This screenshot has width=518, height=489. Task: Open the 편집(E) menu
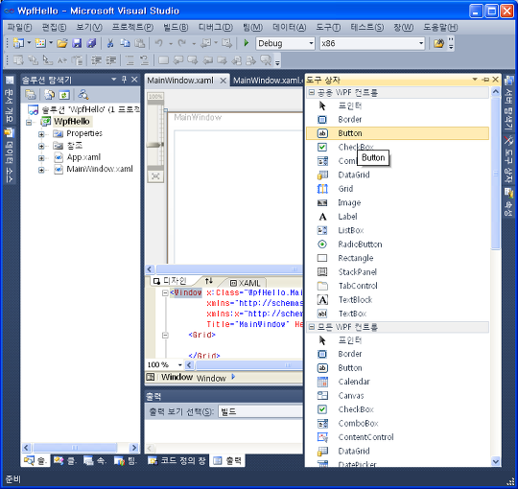tap(54, 28)
